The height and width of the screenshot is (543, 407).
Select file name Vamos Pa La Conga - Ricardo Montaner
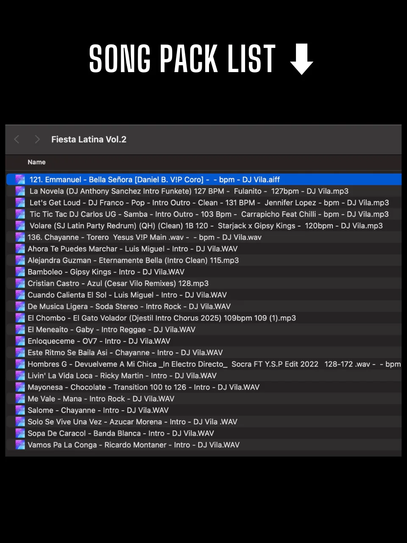pyautogui.click(x=134, y=445)
